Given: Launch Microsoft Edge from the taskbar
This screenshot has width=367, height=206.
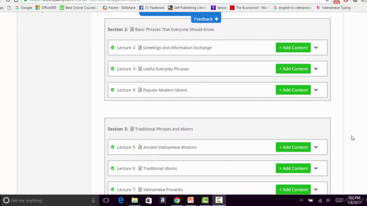Looking at the screenshot, I should tap(120, 200).
